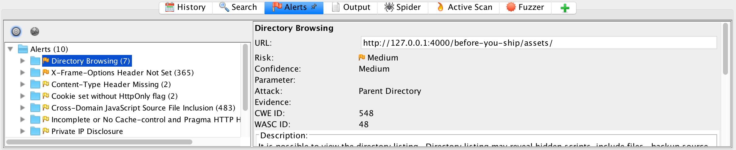Click the Content-Type Header Missing folder icon

[x=35, y=84]
